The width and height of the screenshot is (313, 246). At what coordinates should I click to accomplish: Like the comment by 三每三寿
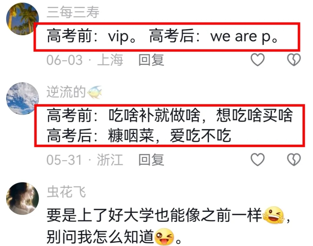[258, 60]
